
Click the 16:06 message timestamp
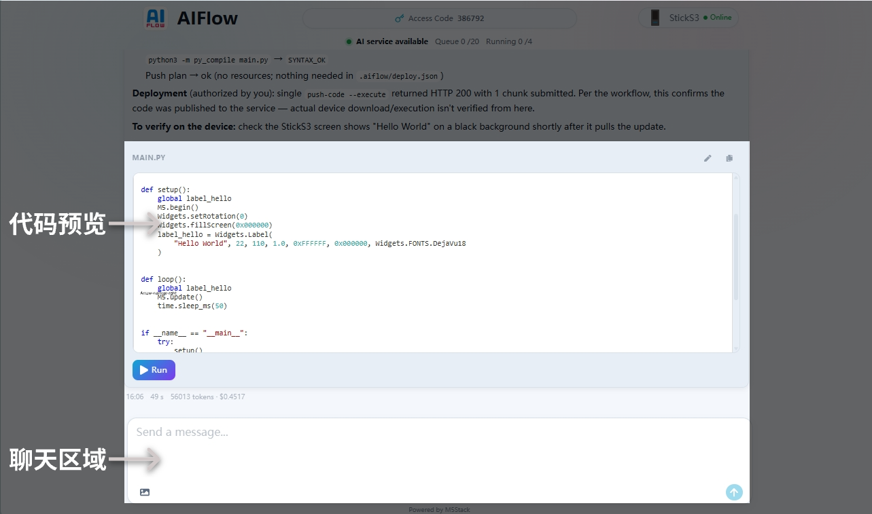[x=135, y=397]
